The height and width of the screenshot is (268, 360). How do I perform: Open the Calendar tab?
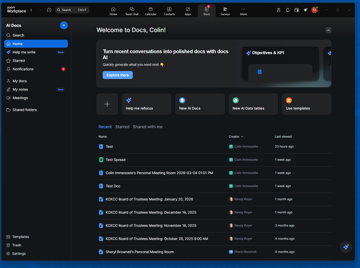pos(150,11)
